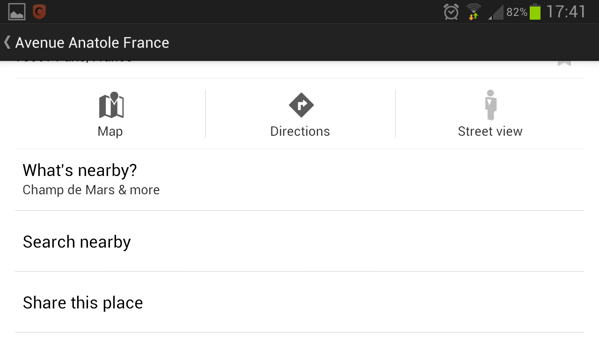Tap the Street view pegman icon
Viewport: 599px width, 337px height.
(x=490, y=105)
